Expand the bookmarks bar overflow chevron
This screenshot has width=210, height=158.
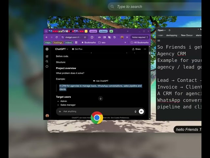(x=125, y=42)
